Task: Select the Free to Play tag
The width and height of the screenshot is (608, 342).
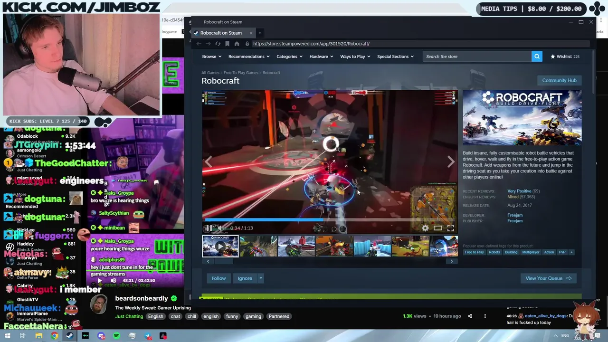Action: point(474,252)
